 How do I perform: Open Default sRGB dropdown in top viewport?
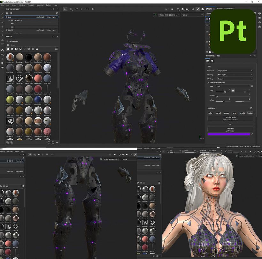(169, 15)
